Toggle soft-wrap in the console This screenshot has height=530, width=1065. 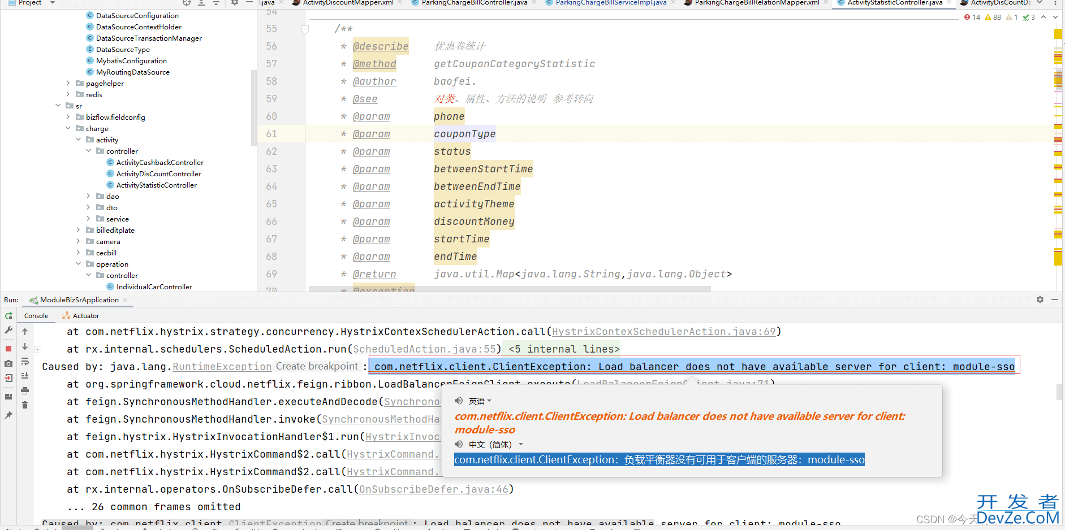(x=25, y=361)
